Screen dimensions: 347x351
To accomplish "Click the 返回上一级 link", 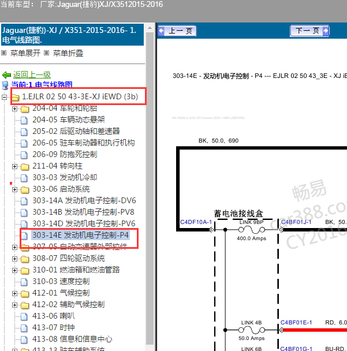I will (x=32, y=75).
